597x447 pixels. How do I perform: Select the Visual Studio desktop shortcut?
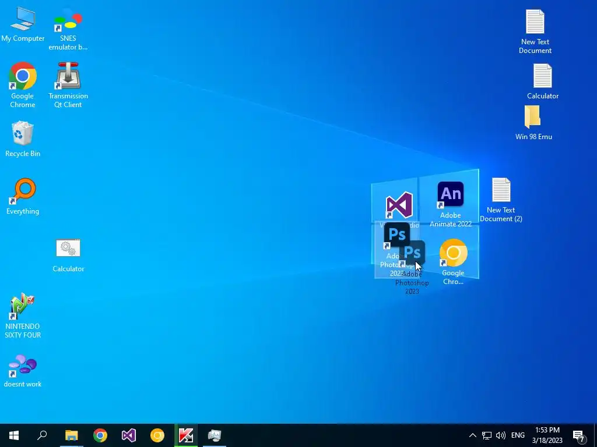pos(399,205)
